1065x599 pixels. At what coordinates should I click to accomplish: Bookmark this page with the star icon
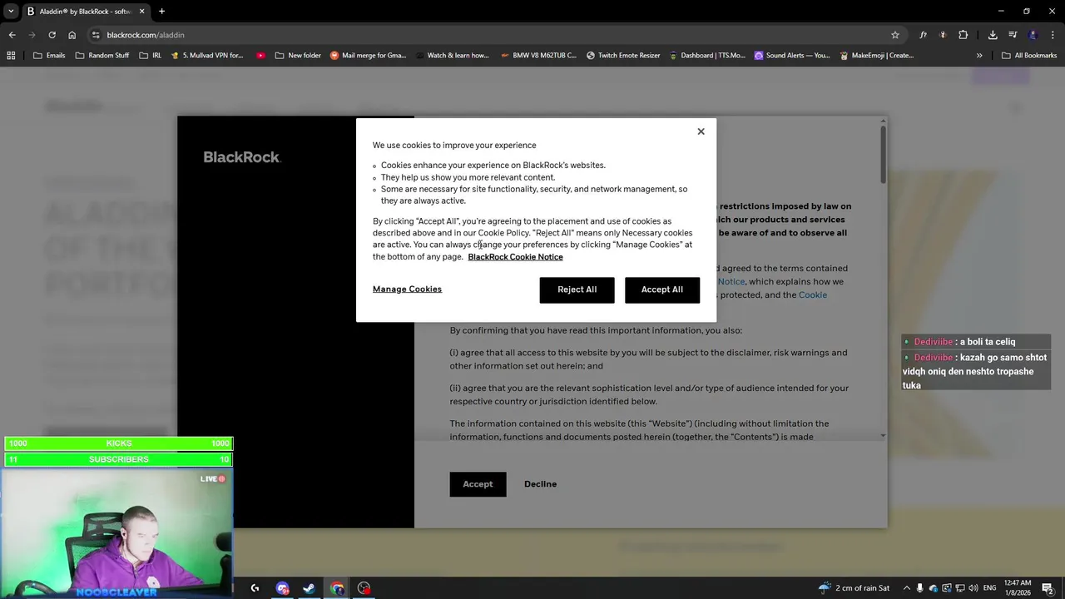point(895,35)
